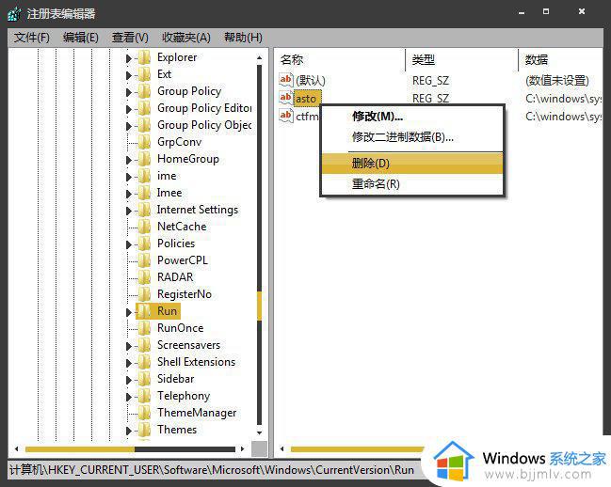Open the 查看(V) menu
611x487 pixels.
(x=130, y=38)
